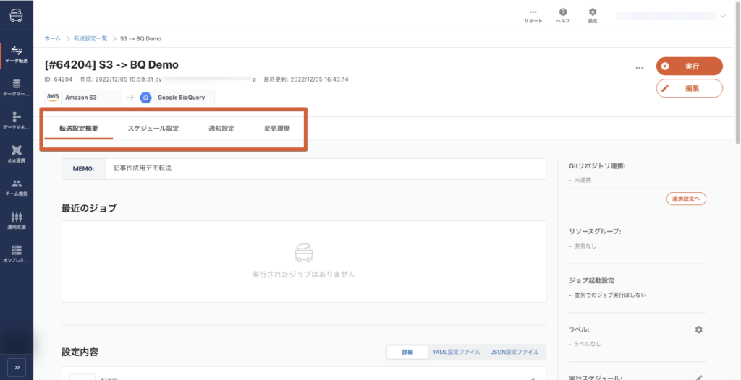Click the 設定 gear icon in header
The image size is (741, 380).
click(593, 14)
